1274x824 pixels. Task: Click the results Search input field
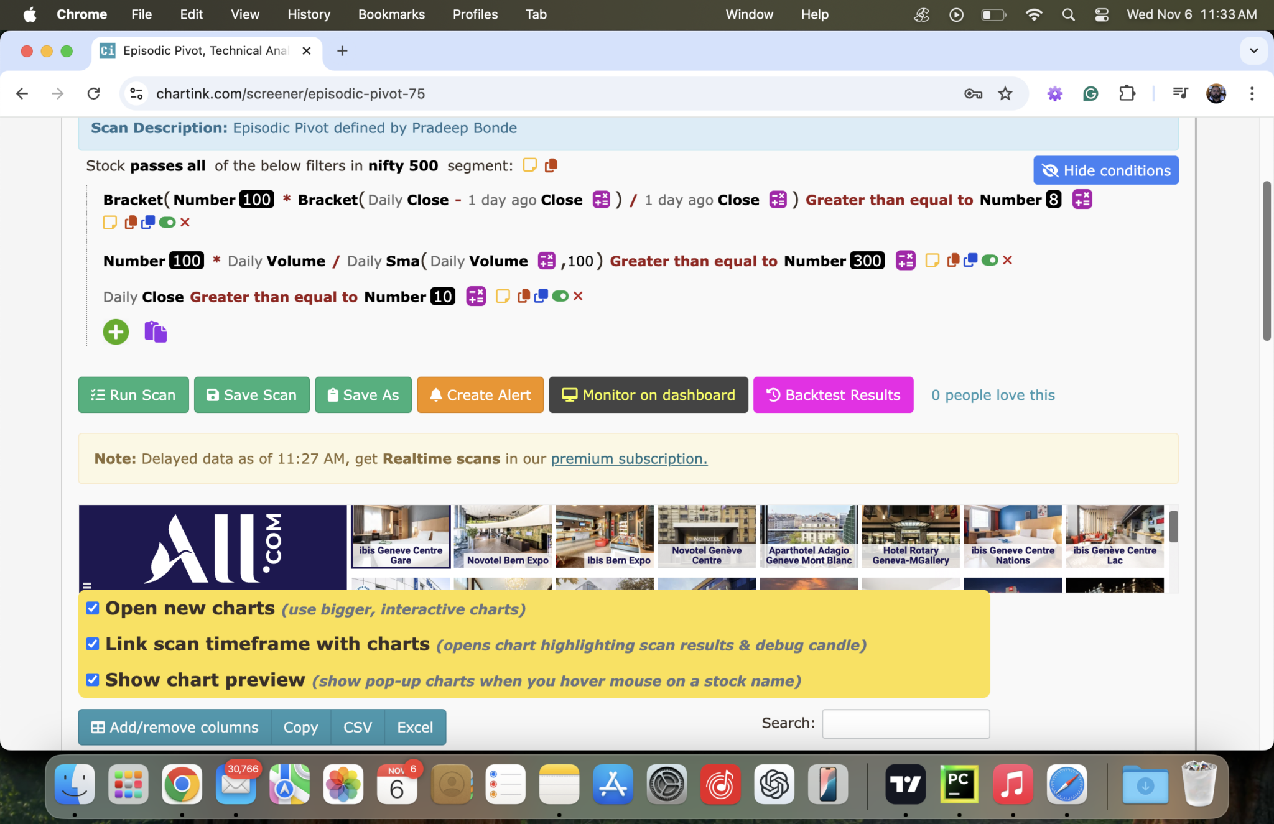[905, 723]
